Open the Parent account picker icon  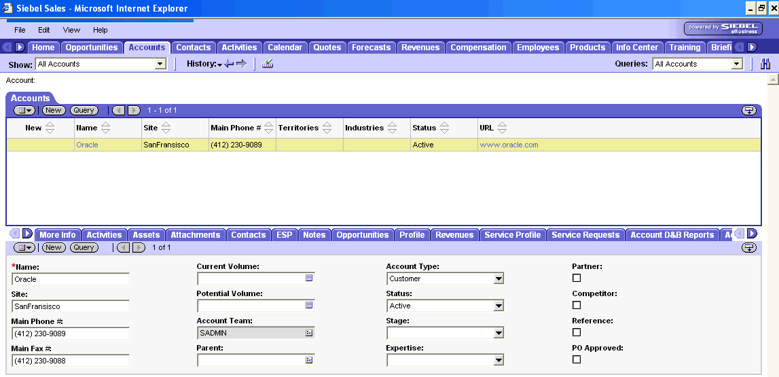pos(309,359)
